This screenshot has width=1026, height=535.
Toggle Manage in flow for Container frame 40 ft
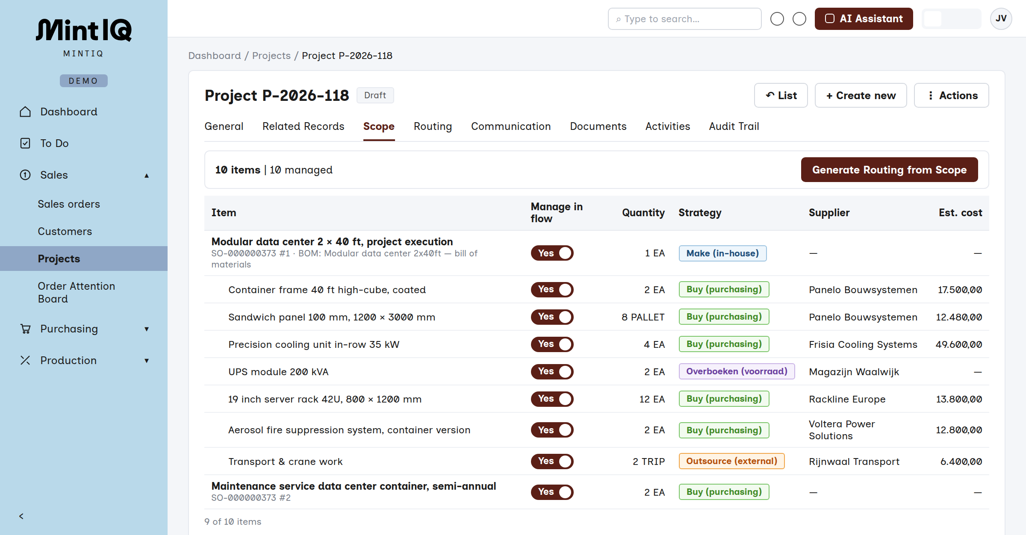(552, 290)
